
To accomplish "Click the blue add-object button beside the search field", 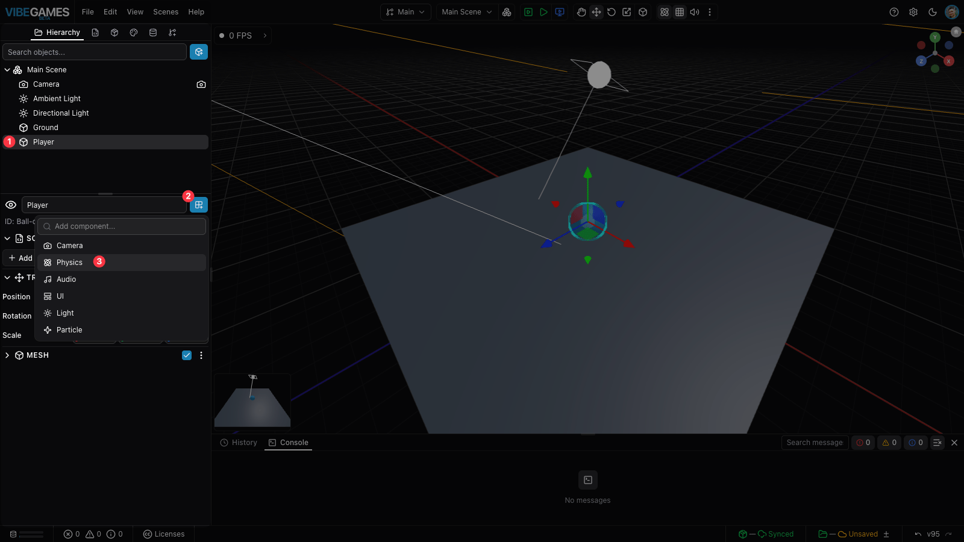I will pos(199,52).
